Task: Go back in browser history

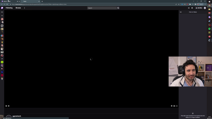Action: [x=2, y=4]
